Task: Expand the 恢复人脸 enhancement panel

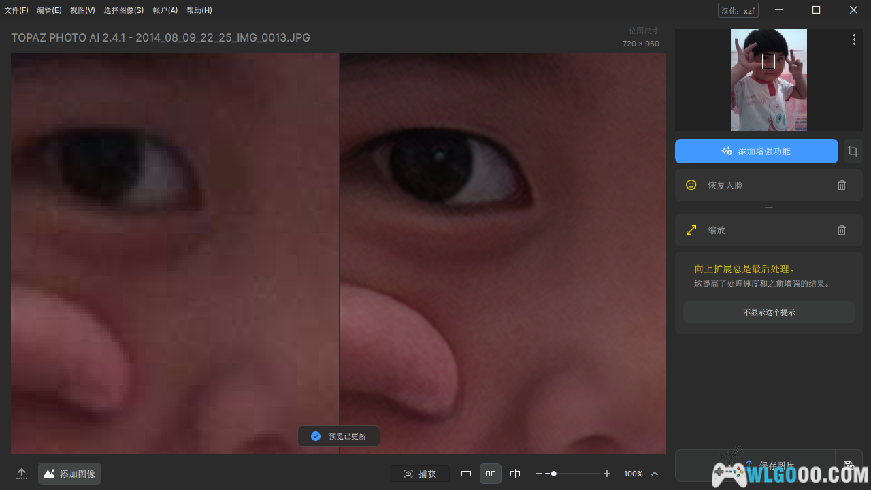Action: coord(749,185)
